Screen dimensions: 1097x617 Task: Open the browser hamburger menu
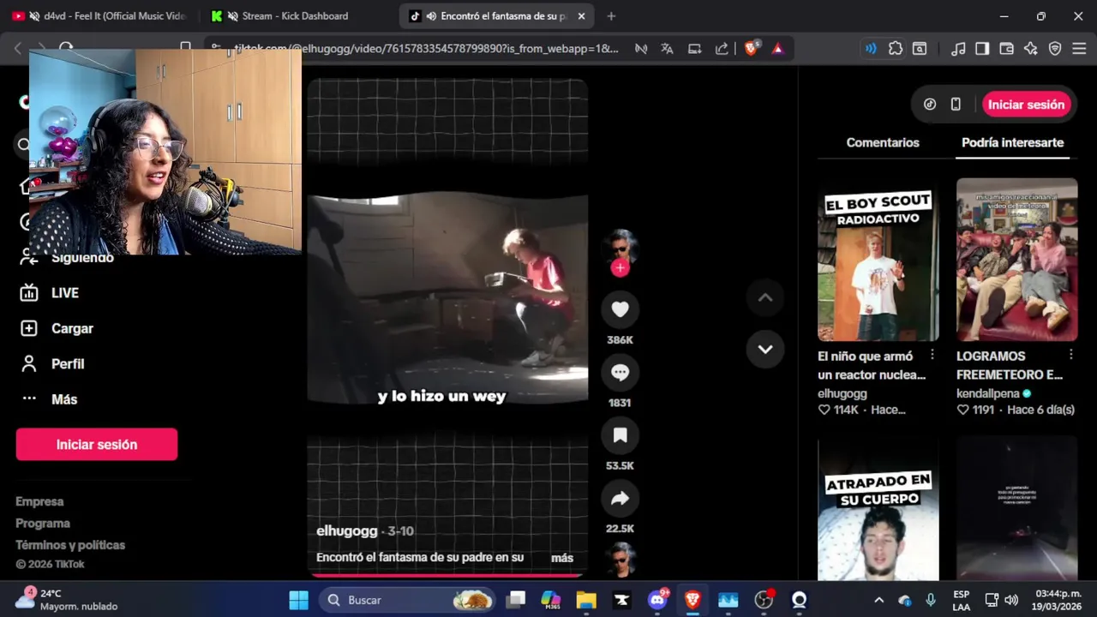(1079, 49)
